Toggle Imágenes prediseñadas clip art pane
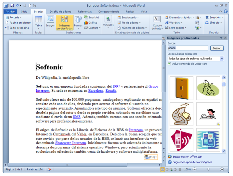233x176 pixels. coord(65,22)
